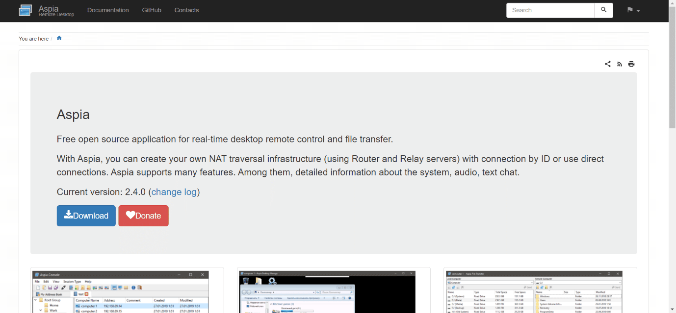
Task: Open the Aspia Console screenshot thumbnail
Action: tap(121, 292)
